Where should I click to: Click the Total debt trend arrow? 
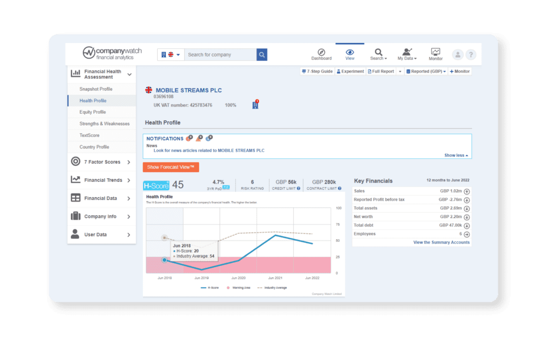point(466,226)
